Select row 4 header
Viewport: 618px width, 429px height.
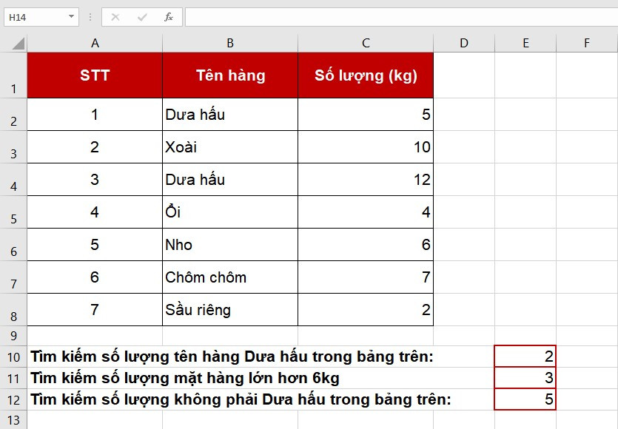click(13, 179)
